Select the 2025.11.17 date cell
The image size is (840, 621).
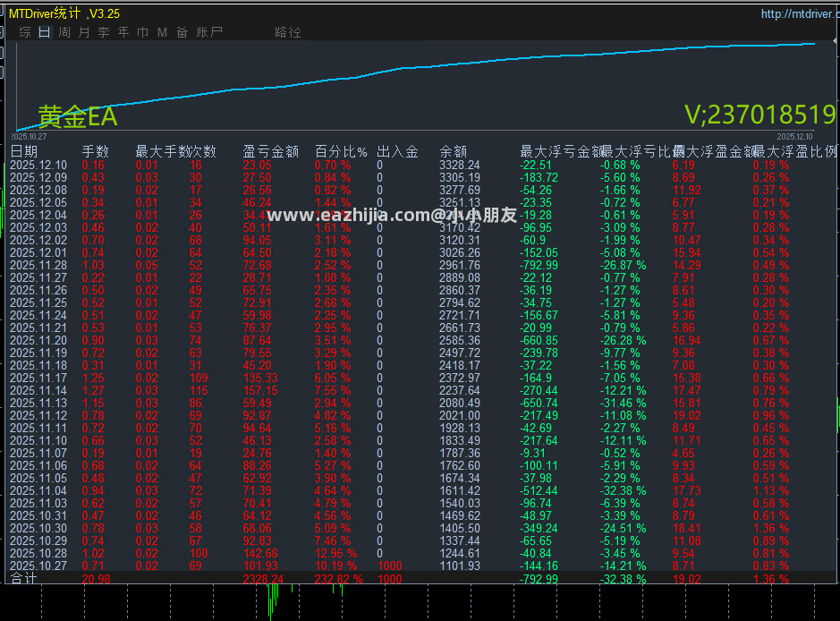(x=38, y=378)
